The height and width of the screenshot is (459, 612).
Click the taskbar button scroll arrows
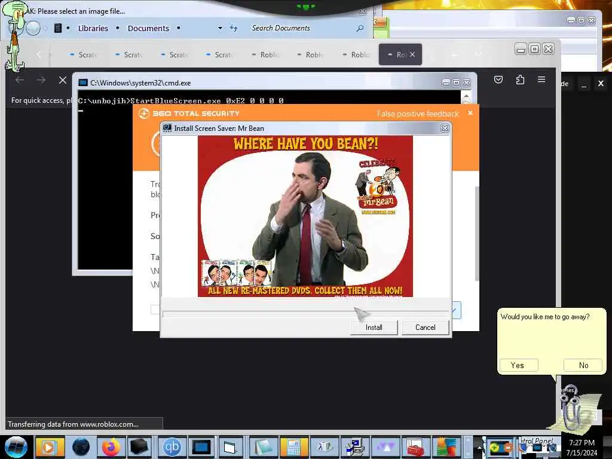pos(468,447)
